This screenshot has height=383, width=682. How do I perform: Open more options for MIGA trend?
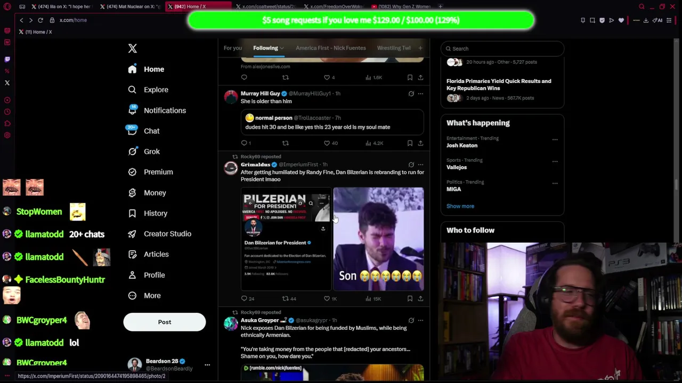tap(555, 183)
